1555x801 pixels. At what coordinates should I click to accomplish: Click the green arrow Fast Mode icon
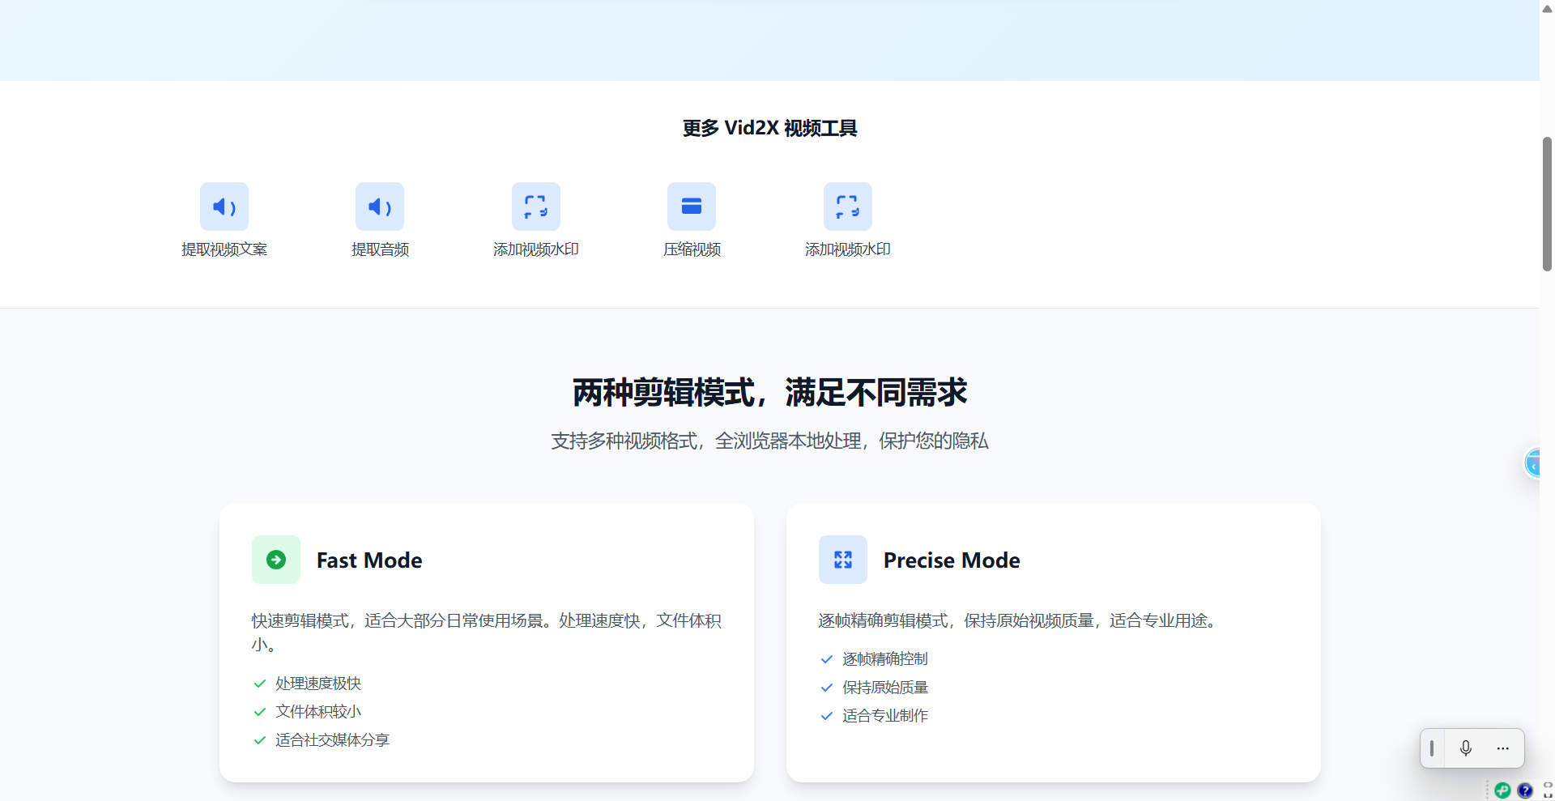click(276, 560)
